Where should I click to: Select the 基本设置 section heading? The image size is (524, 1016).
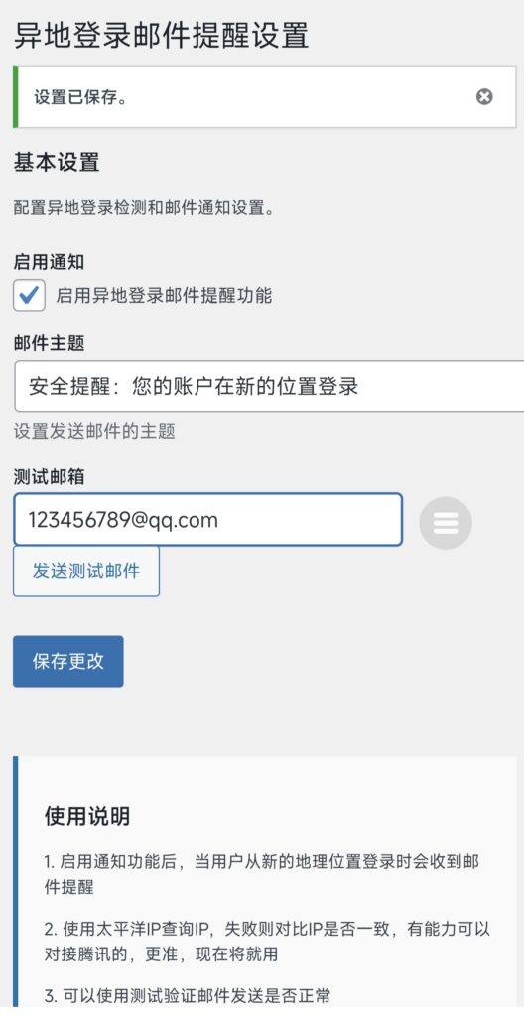point(57,162)
